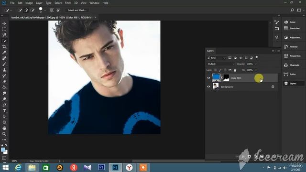Click the foreground color swatch
The height and width of the screenshot is (172, 306).
pos(3,150)
